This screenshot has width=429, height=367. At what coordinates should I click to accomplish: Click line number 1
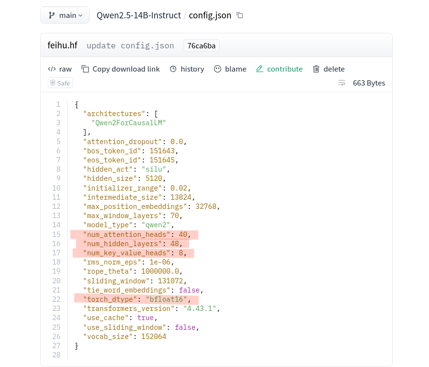click(x=58, y=104)
